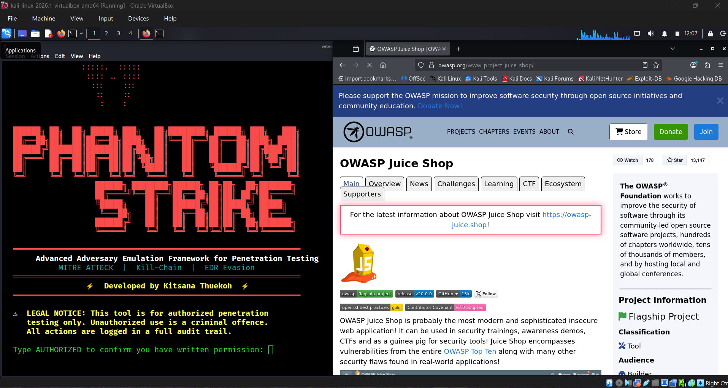
Task: Open terminal emulator launcher in Kali panel
Action: [73, 33]
